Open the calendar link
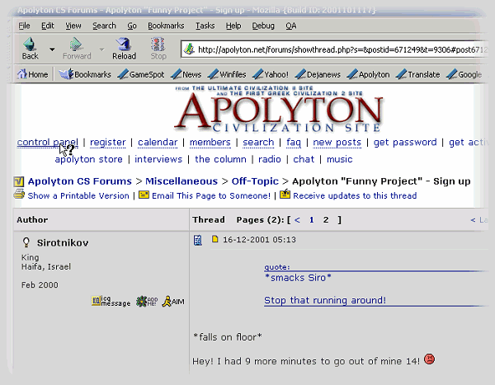Screen dimensions: 495x385 pos(158,143)
